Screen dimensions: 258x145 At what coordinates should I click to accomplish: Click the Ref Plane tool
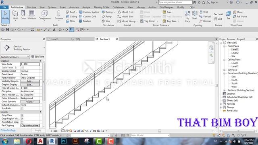(240, 17)
